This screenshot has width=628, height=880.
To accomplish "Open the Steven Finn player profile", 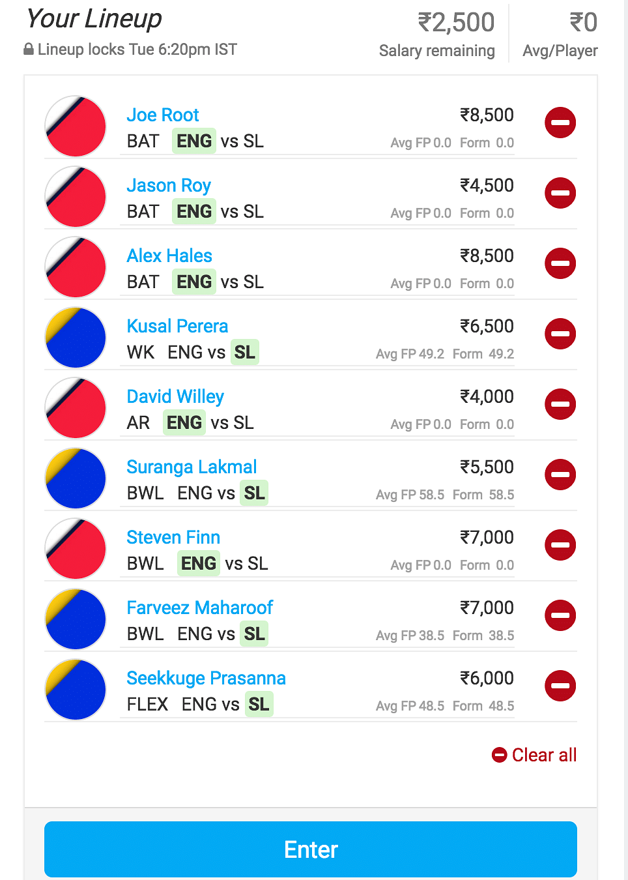I will click(x=173, y=538).
